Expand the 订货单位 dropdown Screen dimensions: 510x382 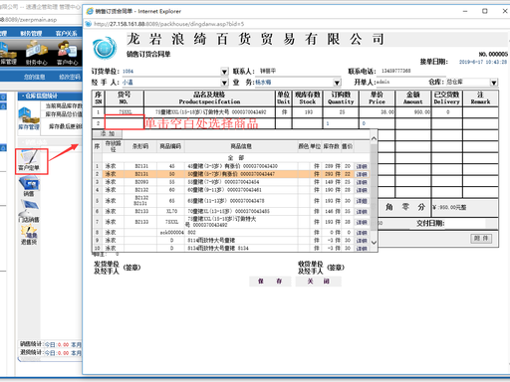coord(224,72)
